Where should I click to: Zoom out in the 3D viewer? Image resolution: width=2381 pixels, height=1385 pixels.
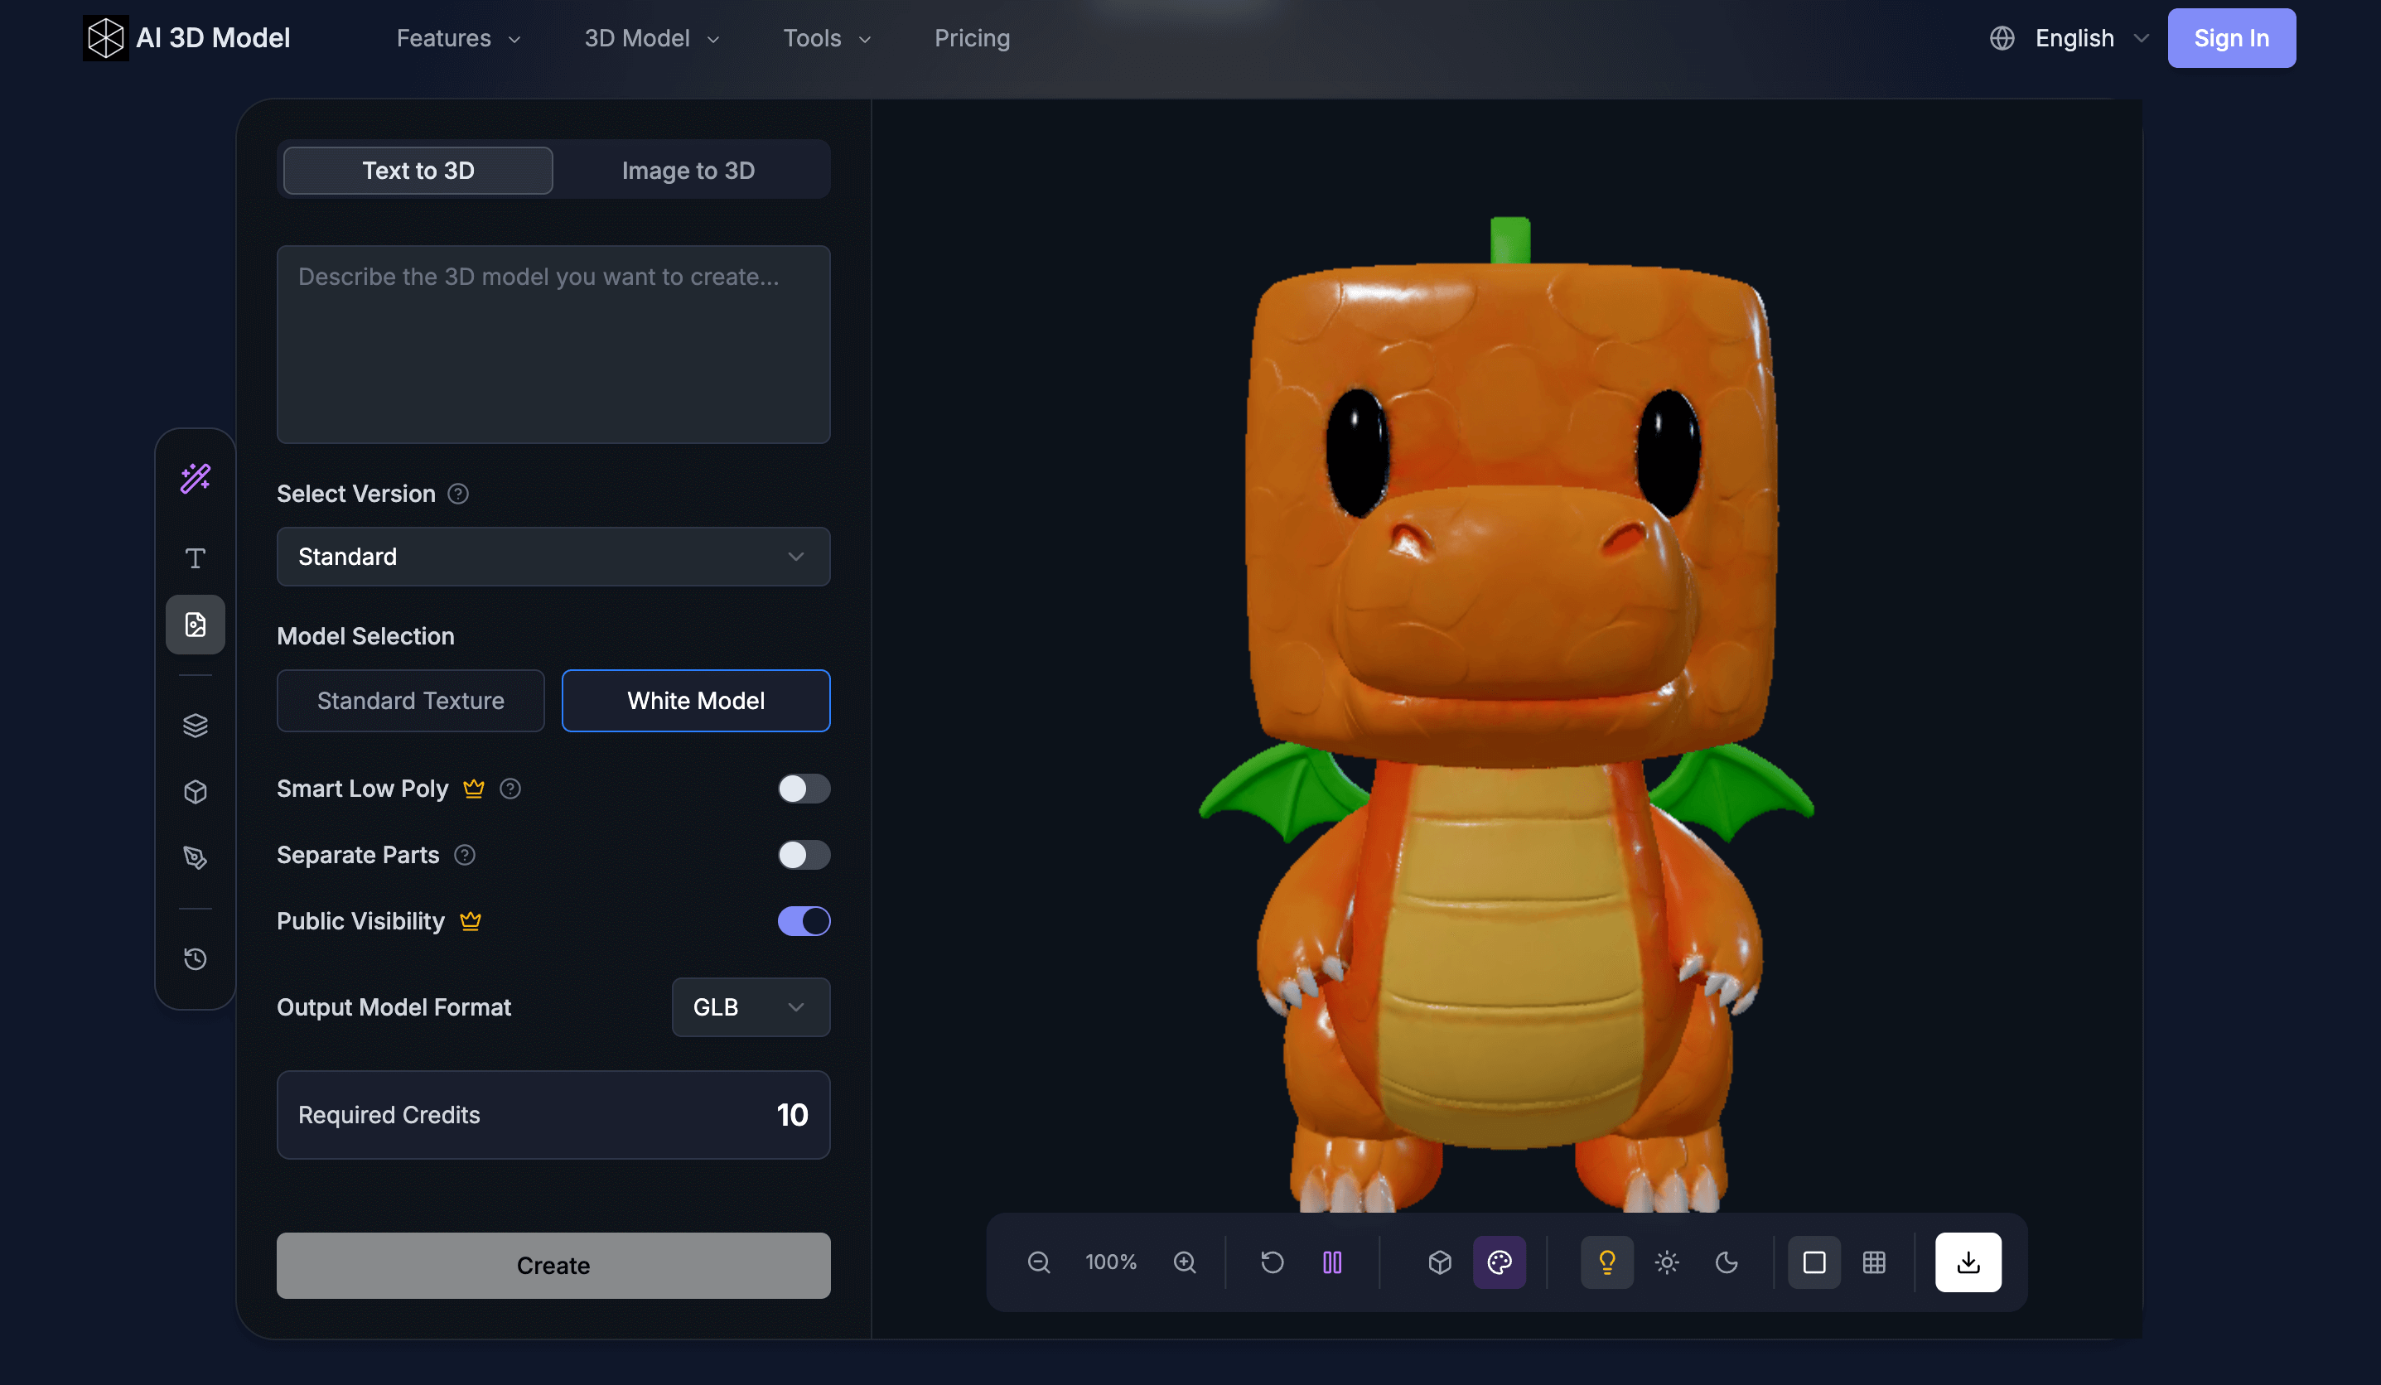click(x=1038, y=1262)
